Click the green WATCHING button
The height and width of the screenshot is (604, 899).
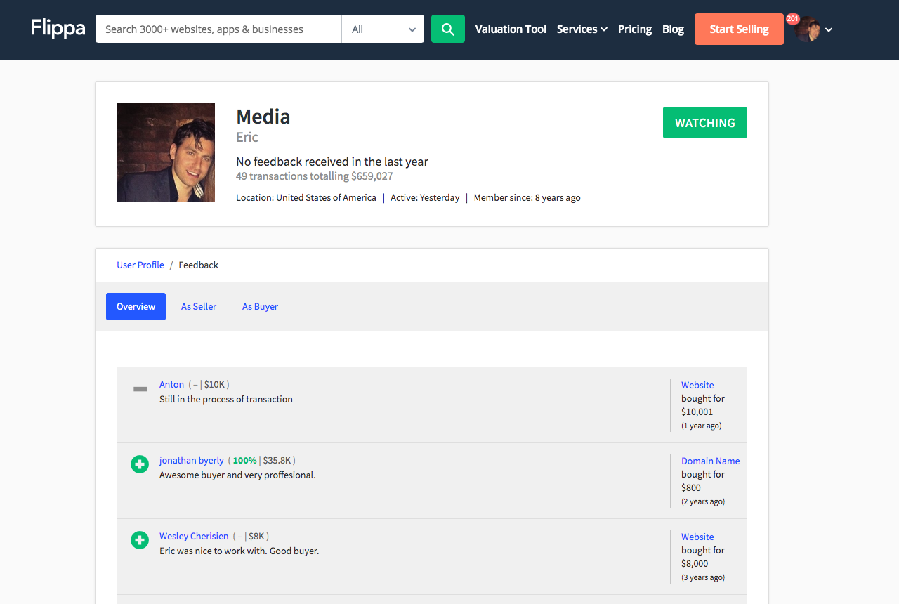click(705, 123)
